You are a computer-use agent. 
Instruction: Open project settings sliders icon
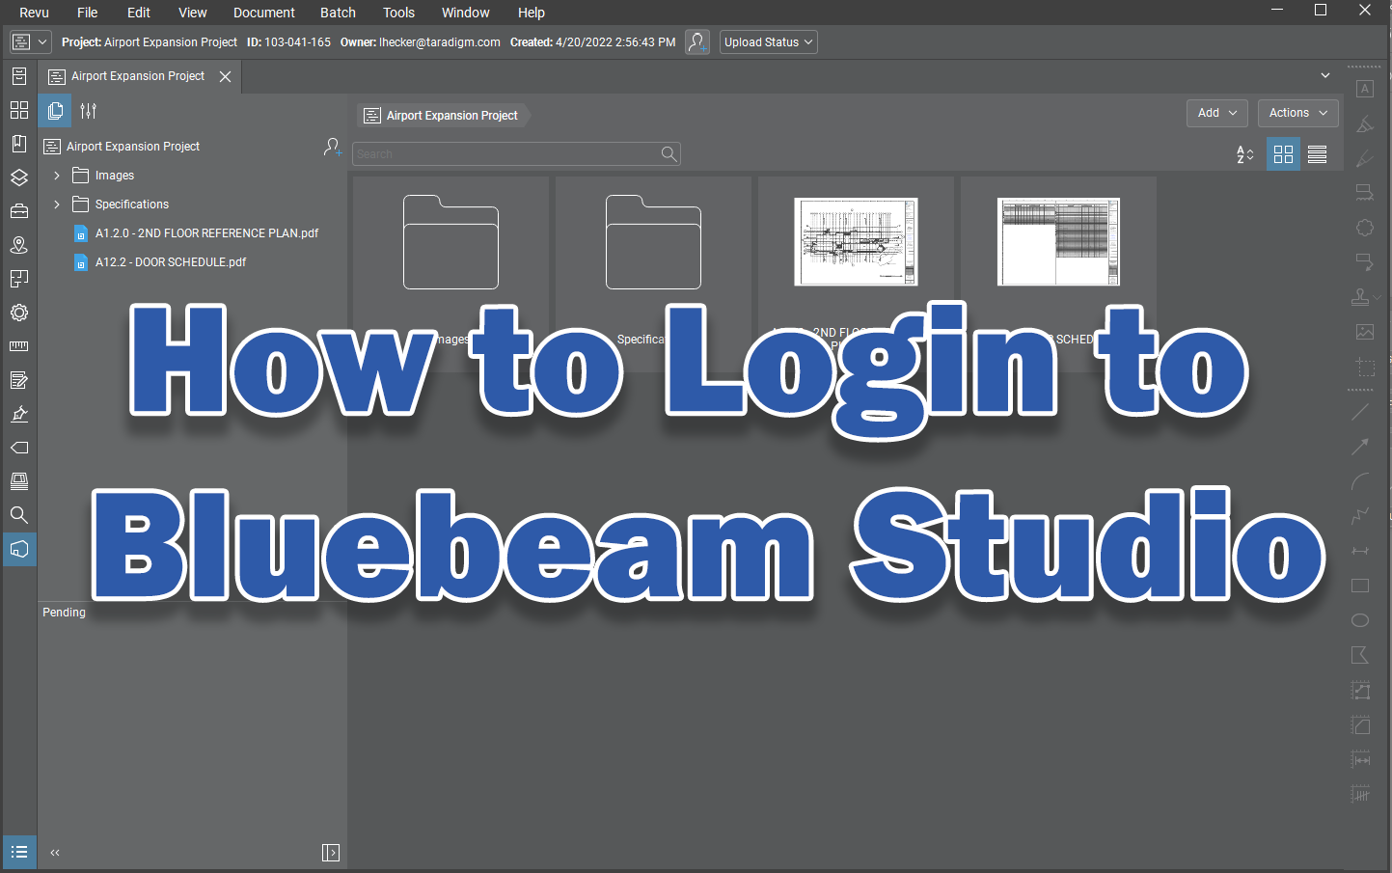[x=89, y=111]
